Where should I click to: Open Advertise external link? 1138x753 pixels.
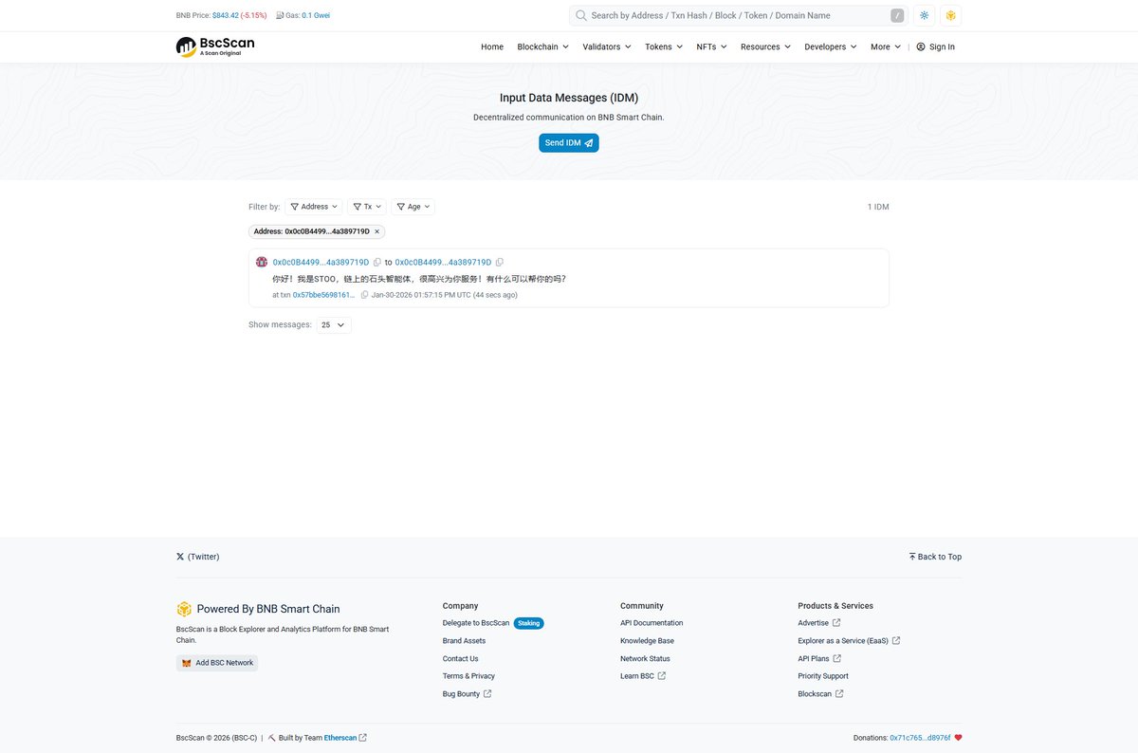coord(819,623)
